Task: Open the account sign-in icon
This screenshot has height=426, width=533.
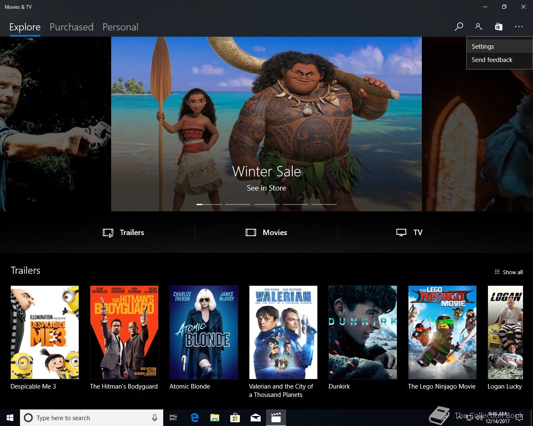Action: pos(478,27)
